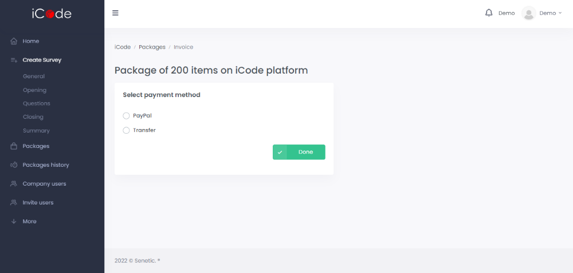
Task: Click the iCode logo
Action: coord(52,14)
